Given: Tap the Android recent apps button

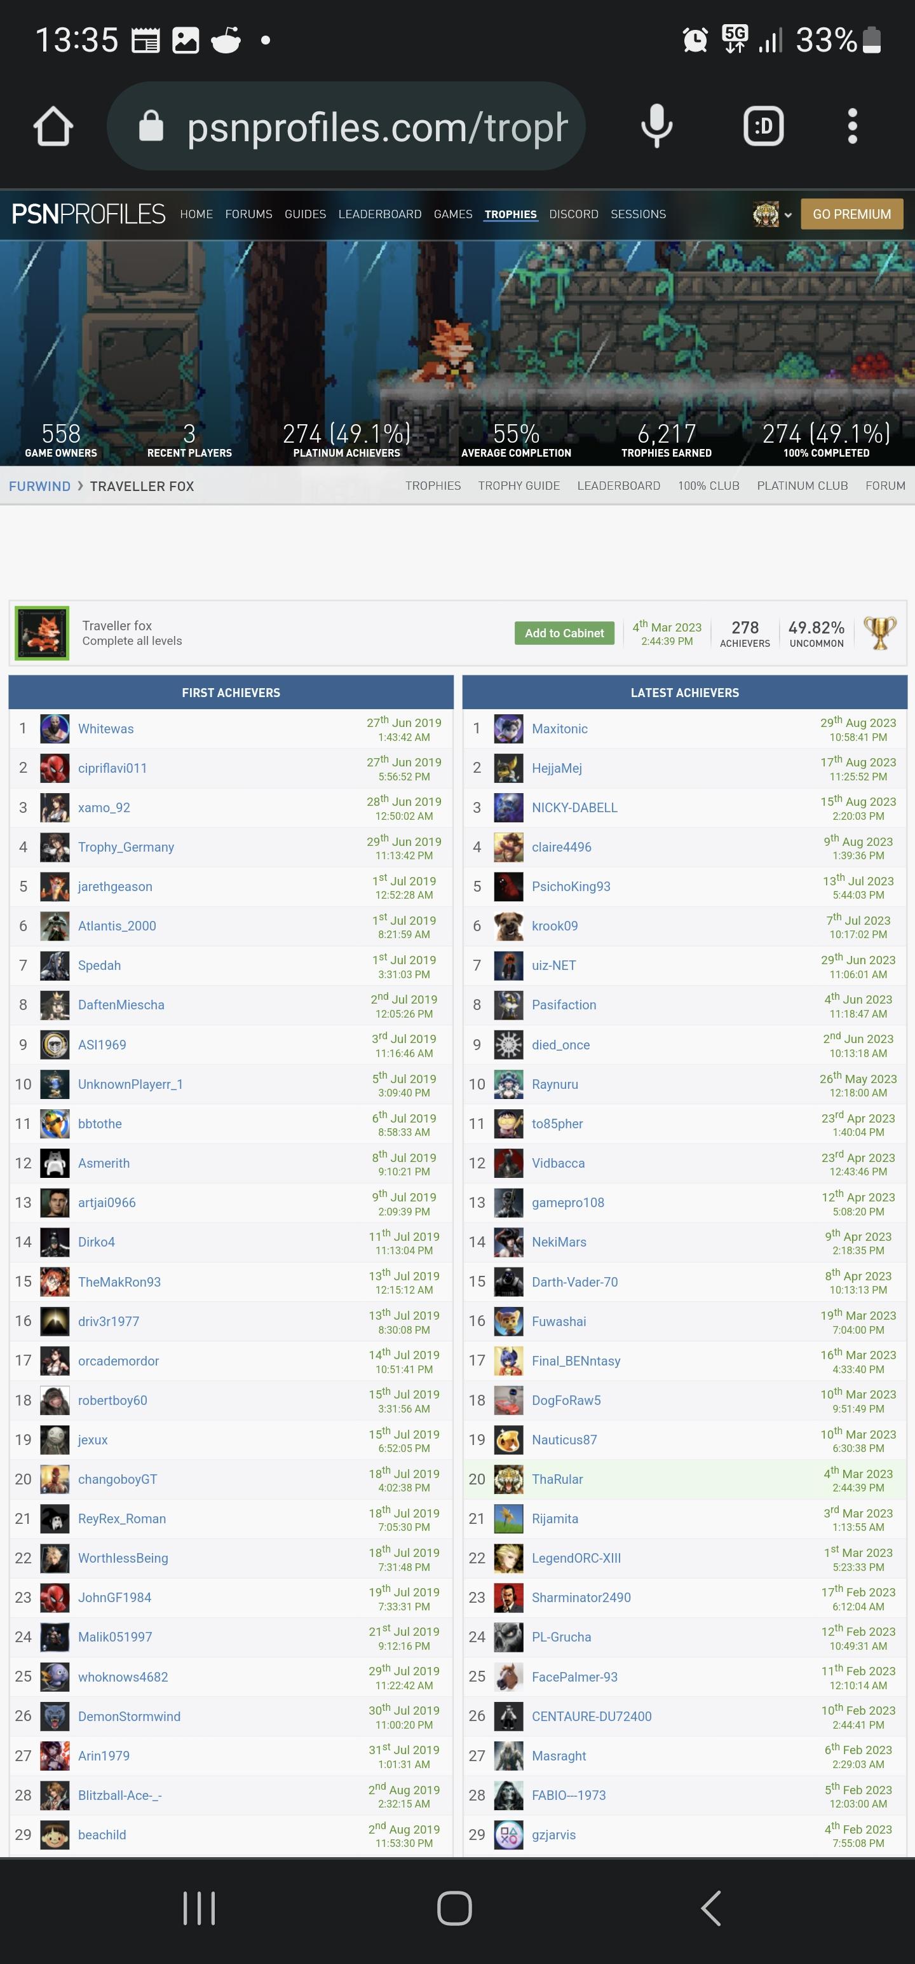Looking at the screenshot, I should coord(200,1908).
